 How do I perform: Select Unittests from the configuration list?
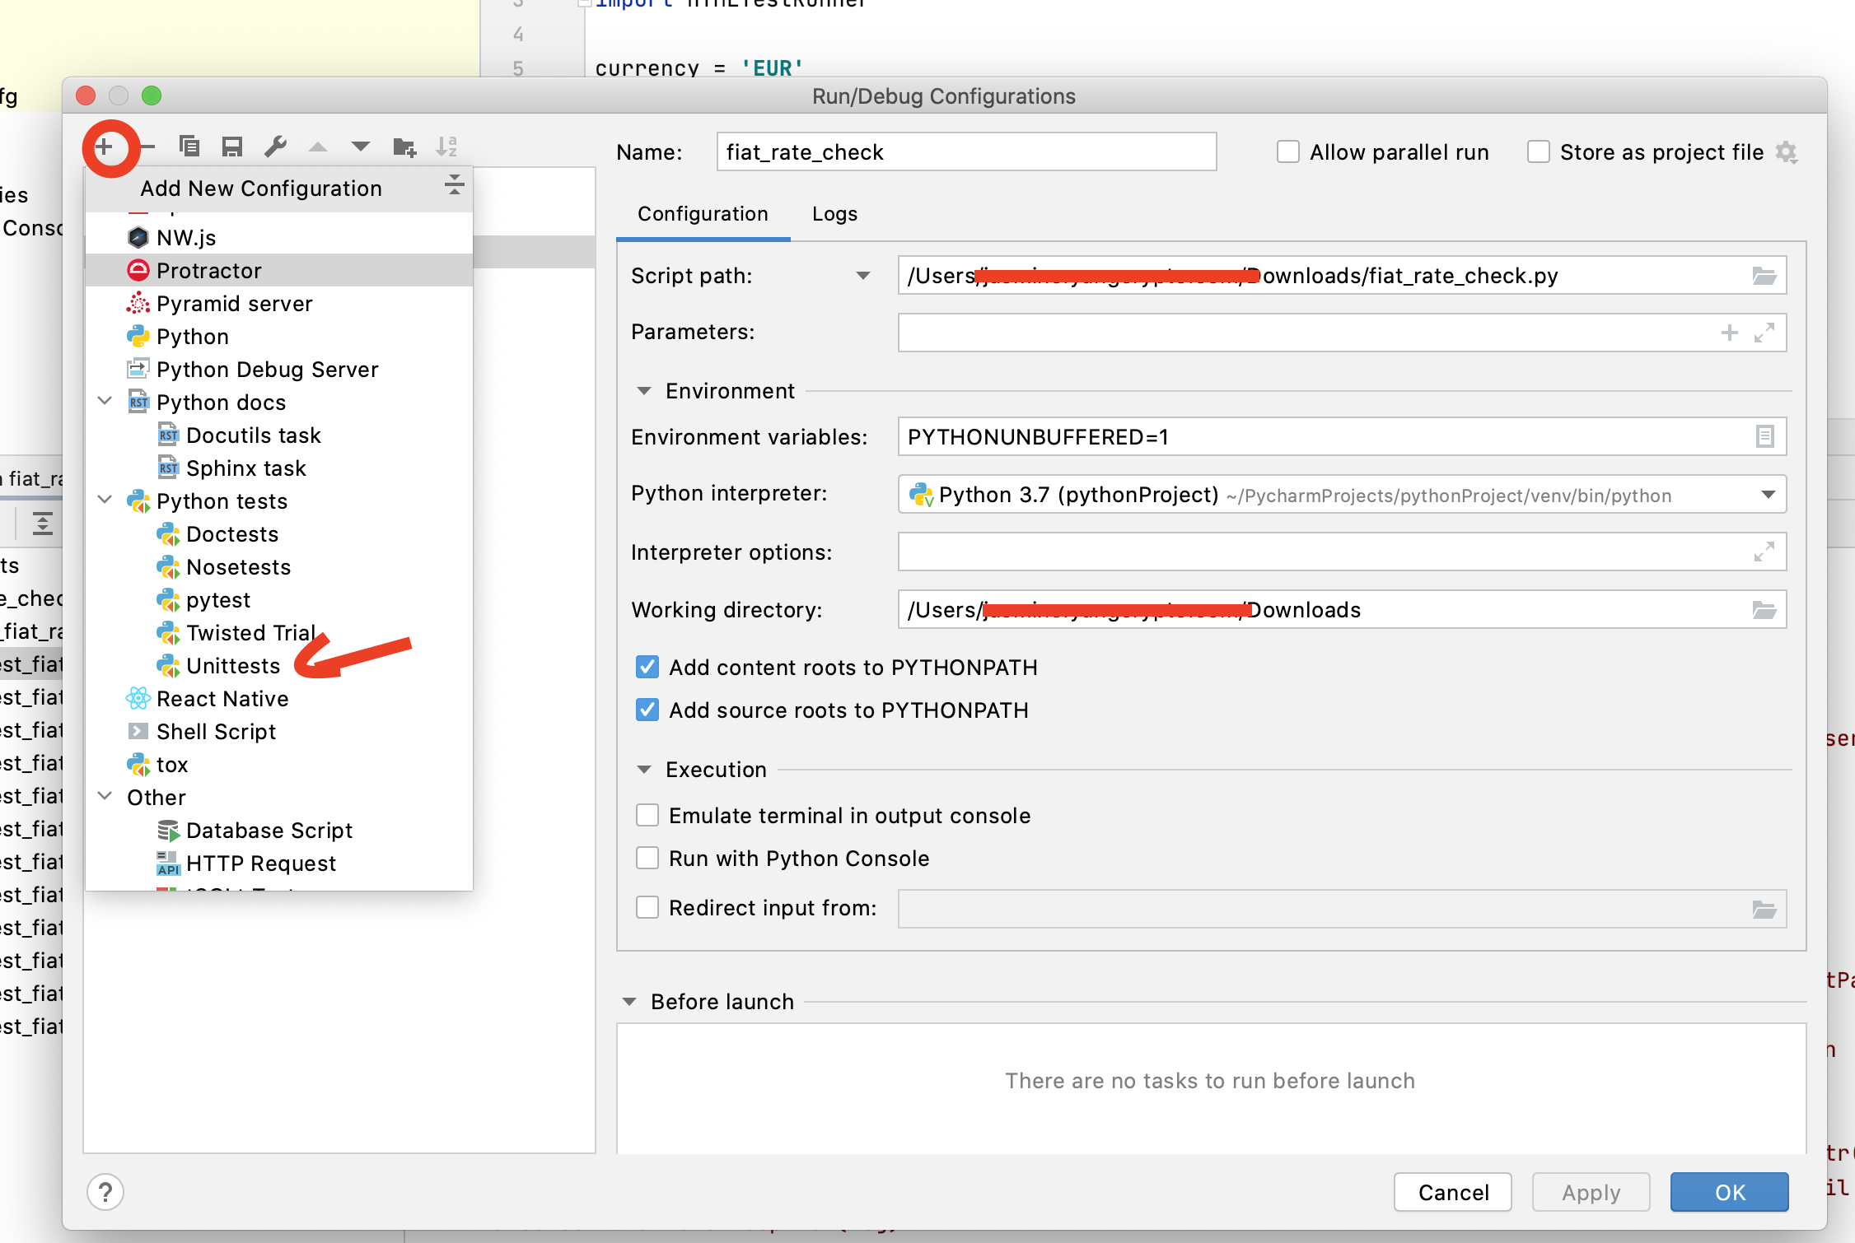231,665
